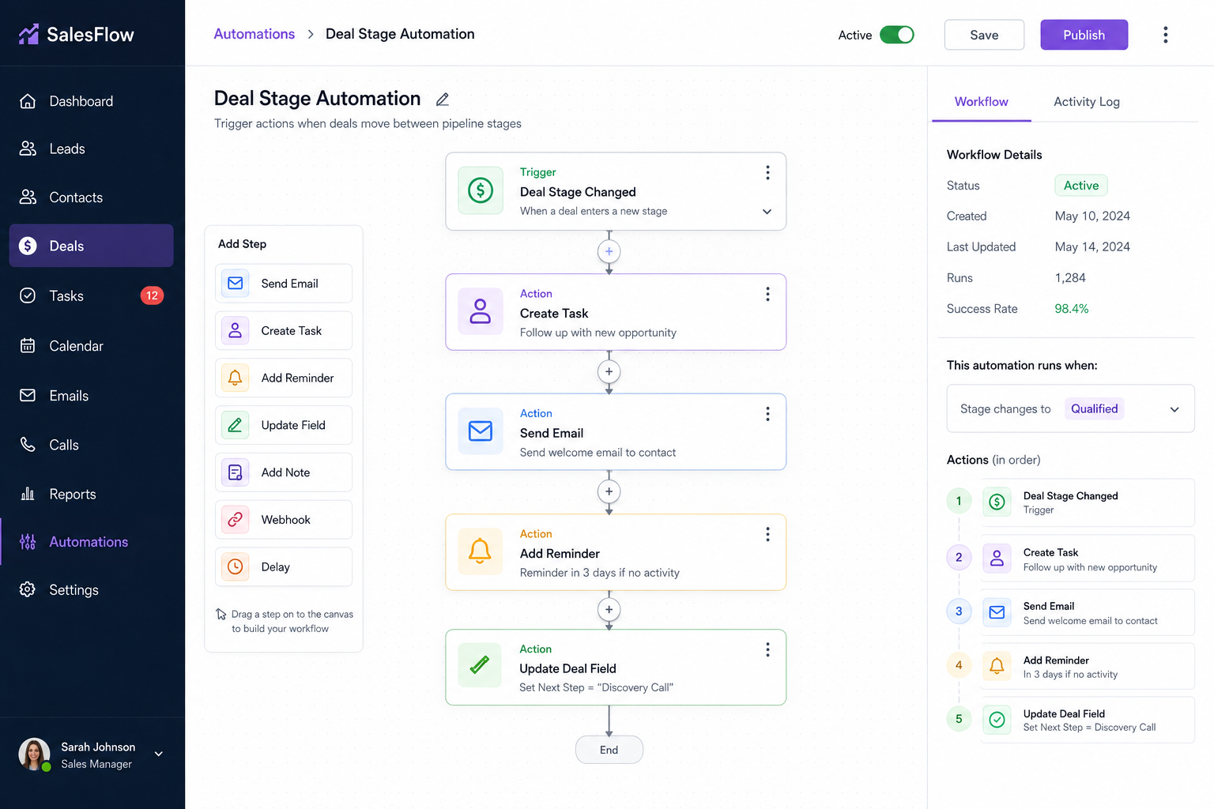Expand Sarah Johnson user menu chevron
The width and height of the screenshot is (1214, 809).
pos(159,754)
